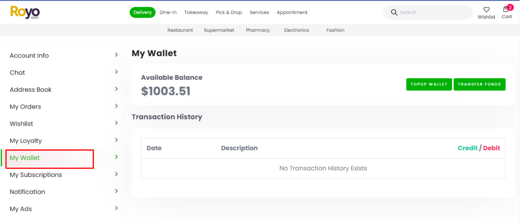The height and width of the screenshot is (223, 520).
Task: Click the green My Wallet chevron
Action: (116, 157)
